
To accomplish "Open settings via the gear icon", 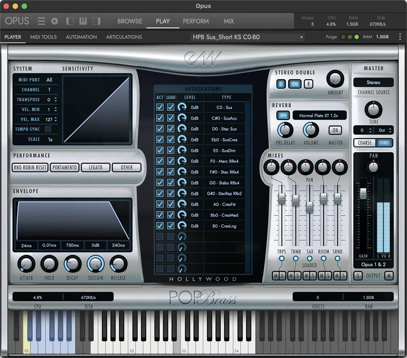I will [x=54, y=21].
